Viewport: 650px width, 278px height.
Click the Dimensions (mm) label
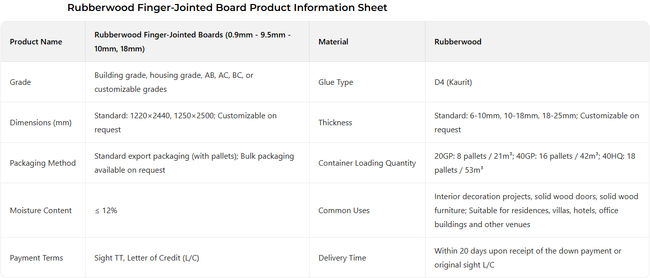40,123
